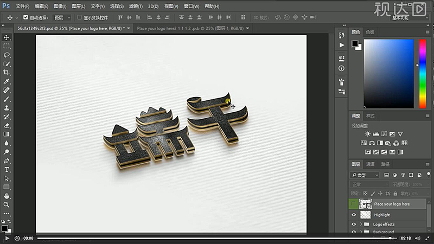The image size is (434, 244).
Task: Select the History Brush tool
Action: tap(7, 117)
